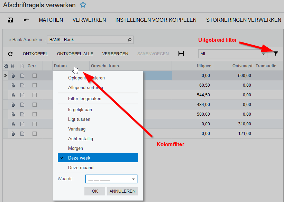Click the attachments column header paperclip

(13, 66)
